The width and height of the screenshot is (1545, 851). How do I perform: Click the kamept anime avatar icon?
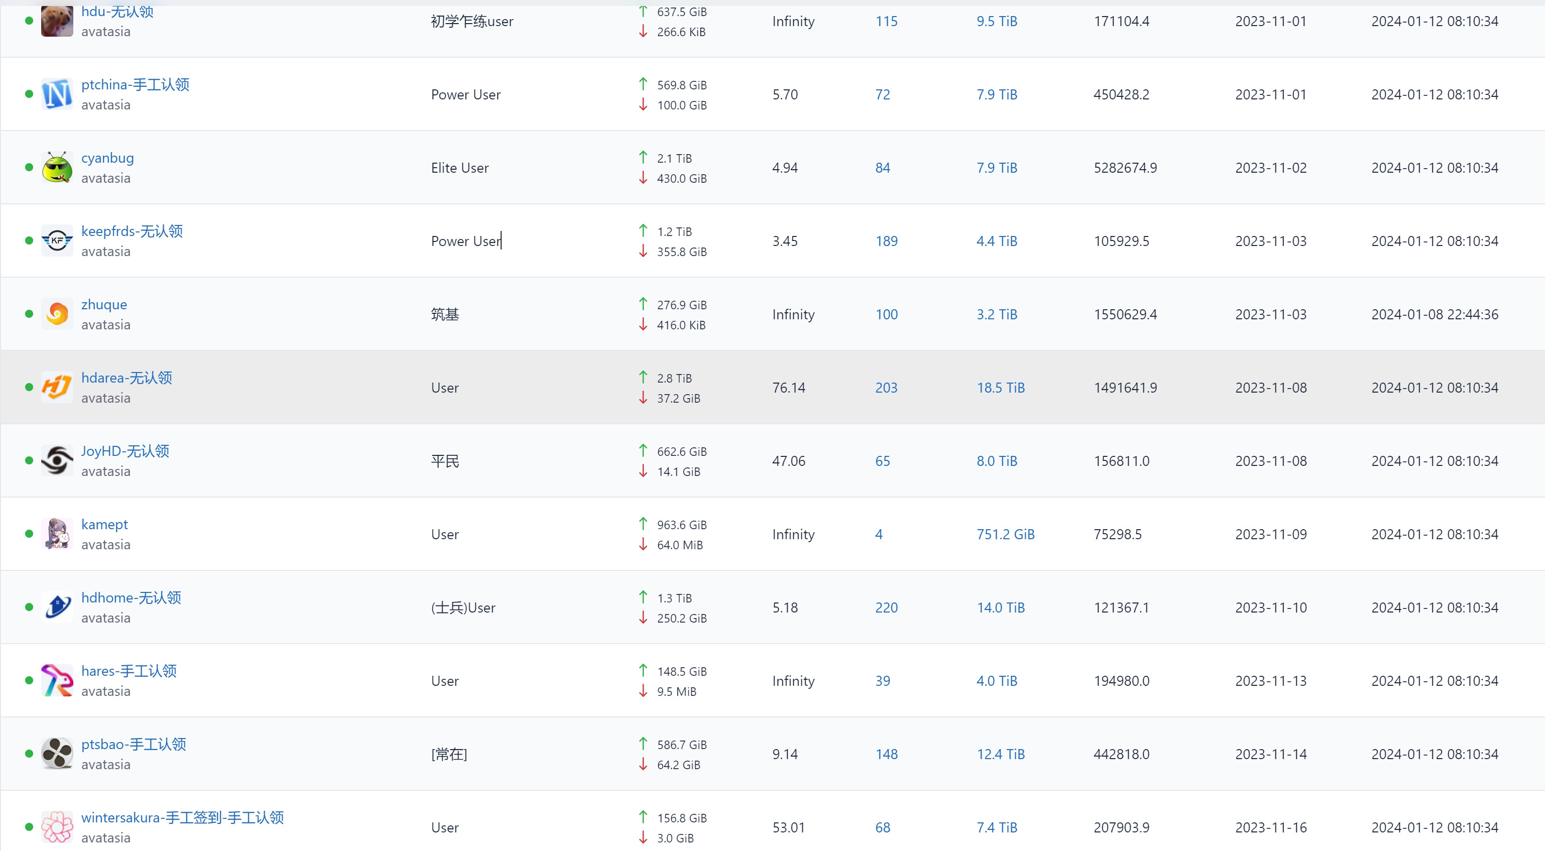tap(57, 534)
